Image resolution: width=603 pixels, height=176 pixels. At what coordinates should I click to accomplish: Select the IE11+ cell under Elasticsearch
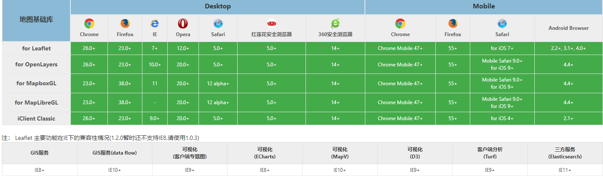click(565, 170)
